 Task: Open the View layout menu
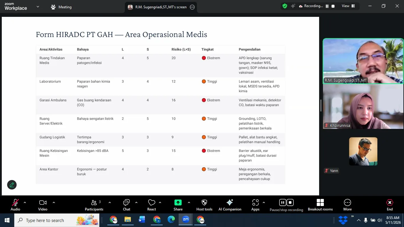tap(348, 6)
